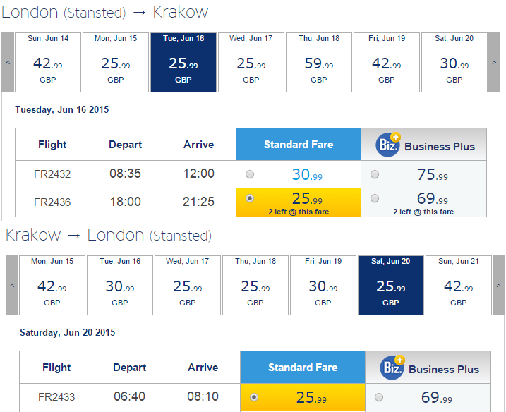This screenshot has width=506, height=412.
Task: Pick Wed, Jun 17 return date tab
Action: coord(188,285)
